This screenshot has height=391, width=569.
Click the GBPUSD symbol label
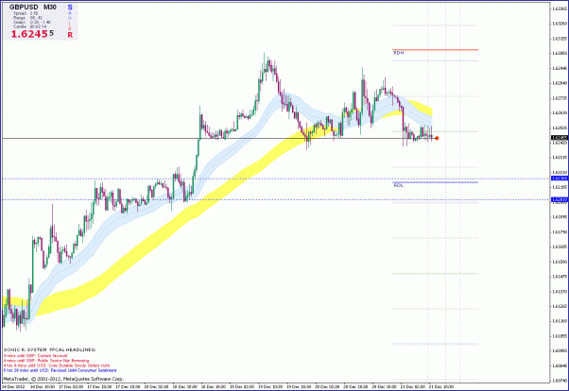24,7
